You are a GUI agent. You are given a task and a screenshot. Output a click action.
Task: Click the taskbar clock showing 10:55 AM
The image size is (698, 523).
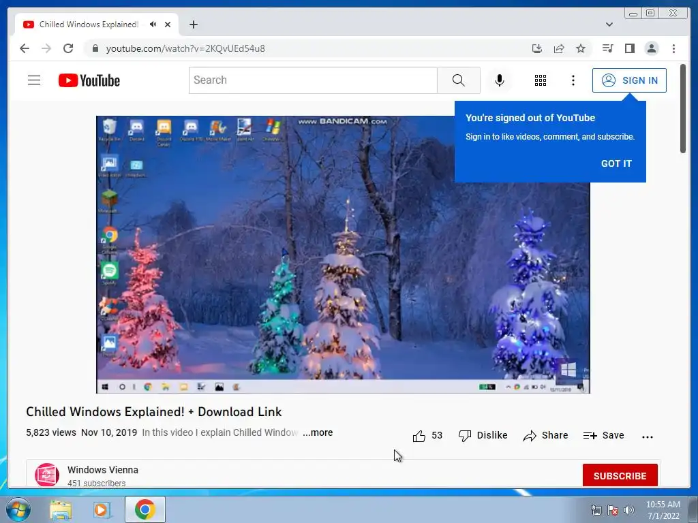pyautogui.click(x=663, y=510)
